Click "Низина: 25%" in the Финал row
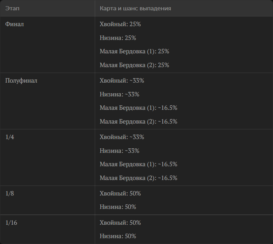273x244 pixels. (x=118, y=38)
